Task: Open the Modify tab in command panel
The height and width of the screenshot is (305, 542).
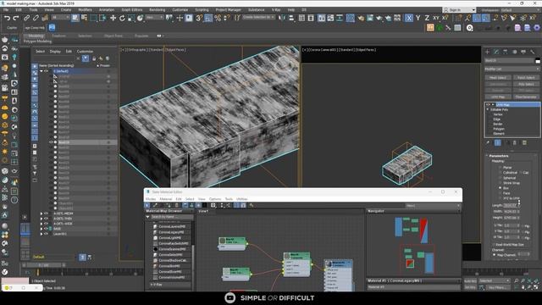Action: (x=496, y=52)
